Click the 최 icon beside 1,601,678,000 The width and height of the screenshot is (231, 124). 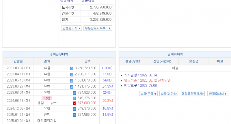[72, 80]
